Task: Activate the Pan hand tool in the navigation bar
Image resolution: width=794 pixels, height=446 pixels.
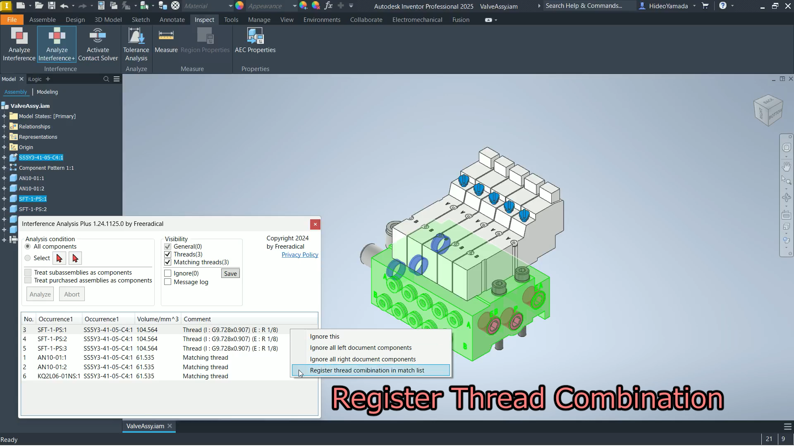Action: coord(786,166)
